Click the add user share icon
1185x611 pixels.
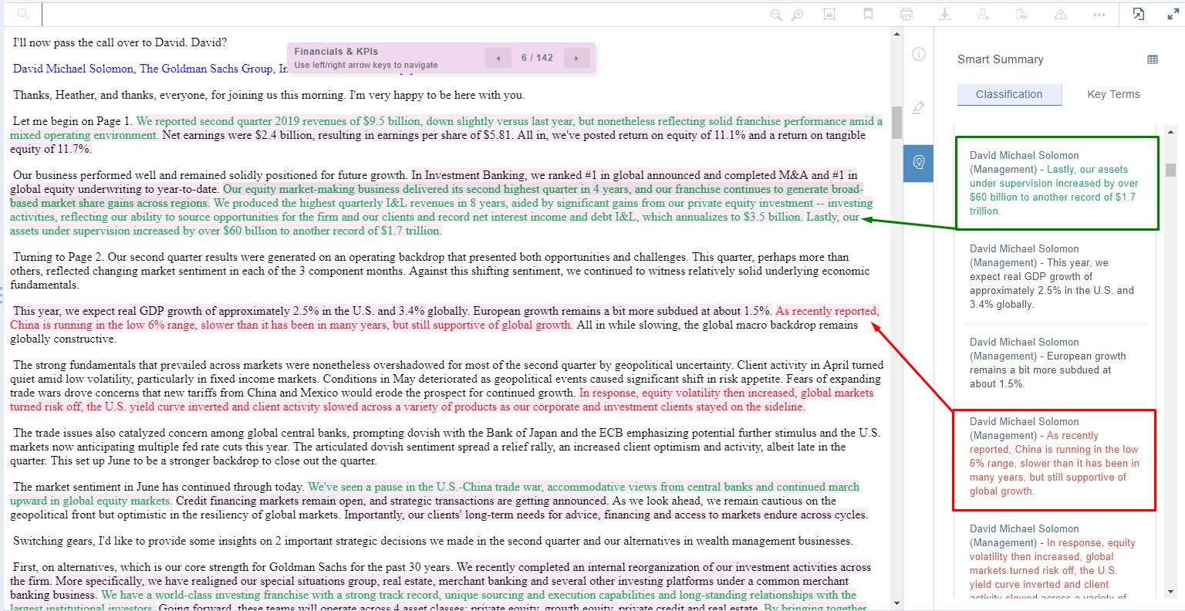click(x=984, y=14)
